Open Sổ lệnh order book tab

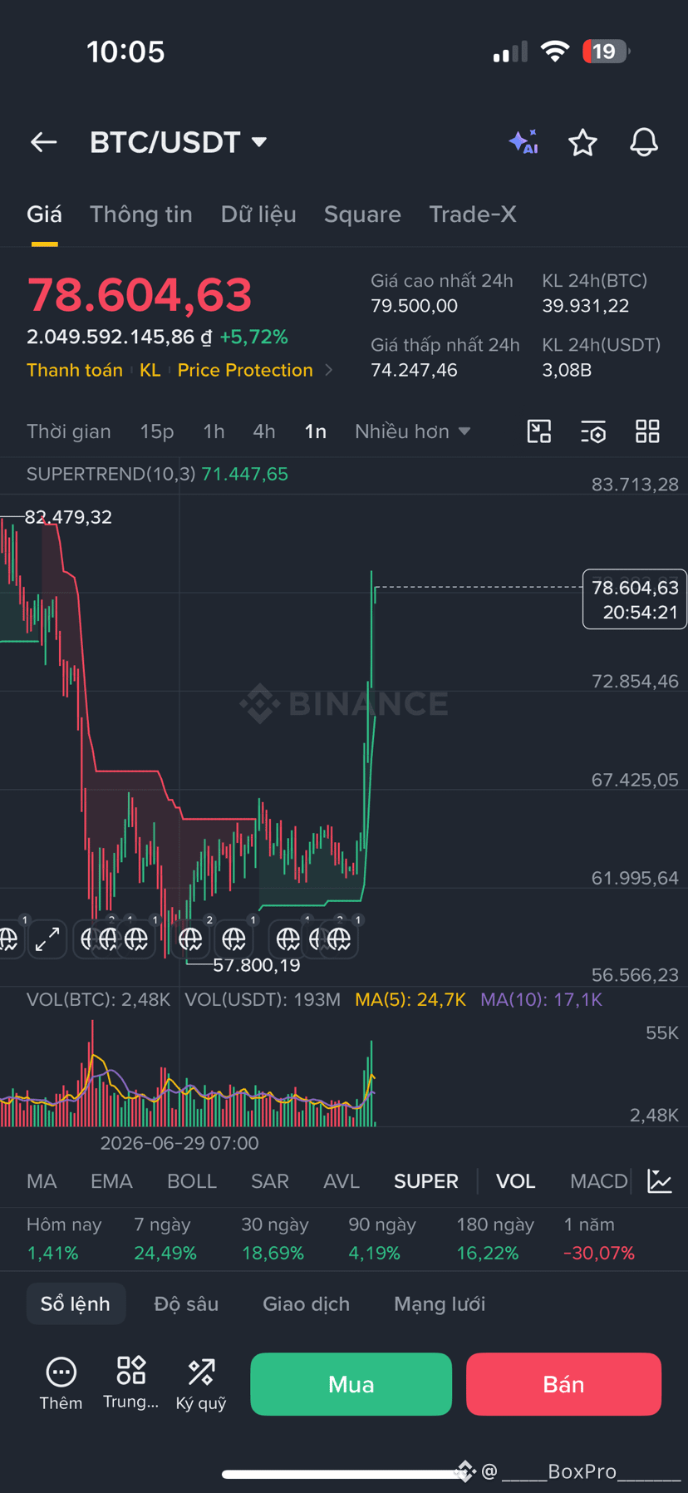click(76, 1303)
